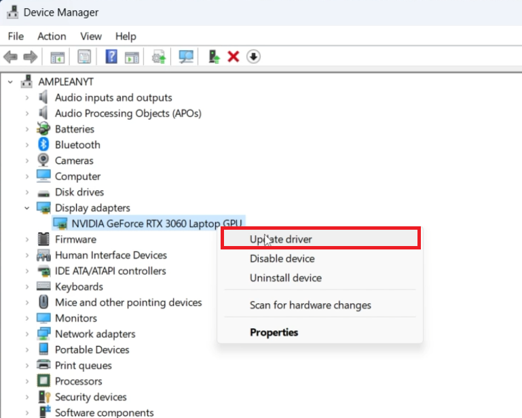Select the Computer tree item label
The image size is (522, 418).
point(77,176)
